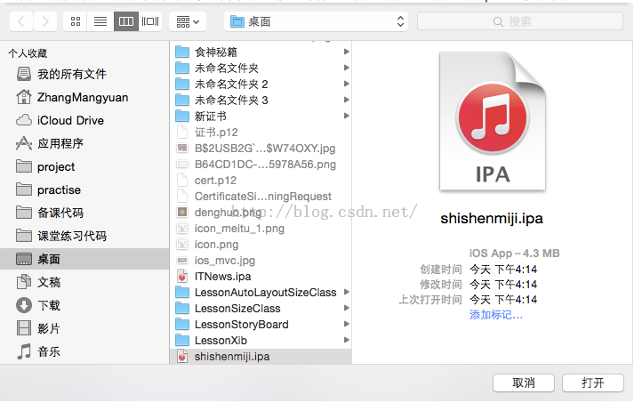Image resolution: width=634 pixels, height=403 pixels.
Task: Expand arrow of 新证书 folder
Action: 346,117
